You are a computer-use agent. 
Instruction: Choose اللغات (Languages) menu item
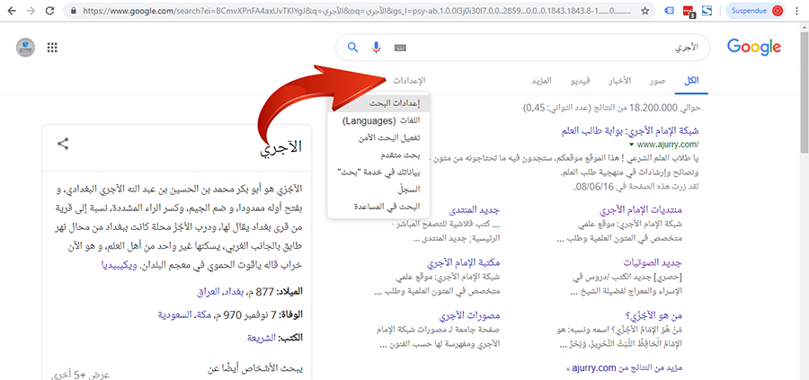pyautogui.click(x=378, y=121)
